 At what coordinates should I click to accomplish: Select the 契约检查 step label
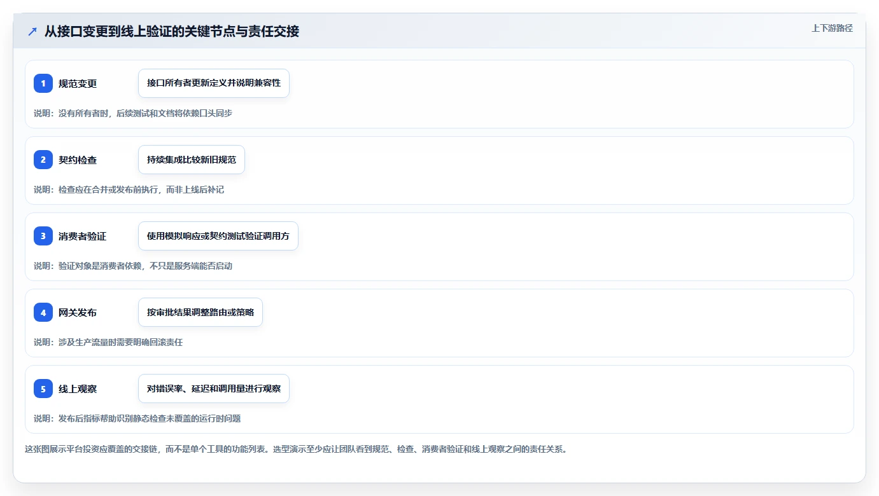tap(78, 160)
